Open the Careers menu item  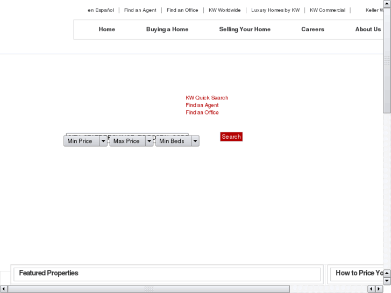click(x=312, y=30)
